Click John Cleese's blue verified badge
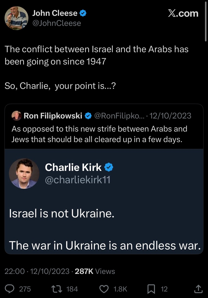 [x=83, y=13]
